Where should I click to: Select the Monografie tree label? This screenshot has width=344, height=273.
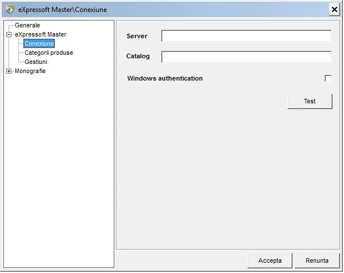click(30, 71)
